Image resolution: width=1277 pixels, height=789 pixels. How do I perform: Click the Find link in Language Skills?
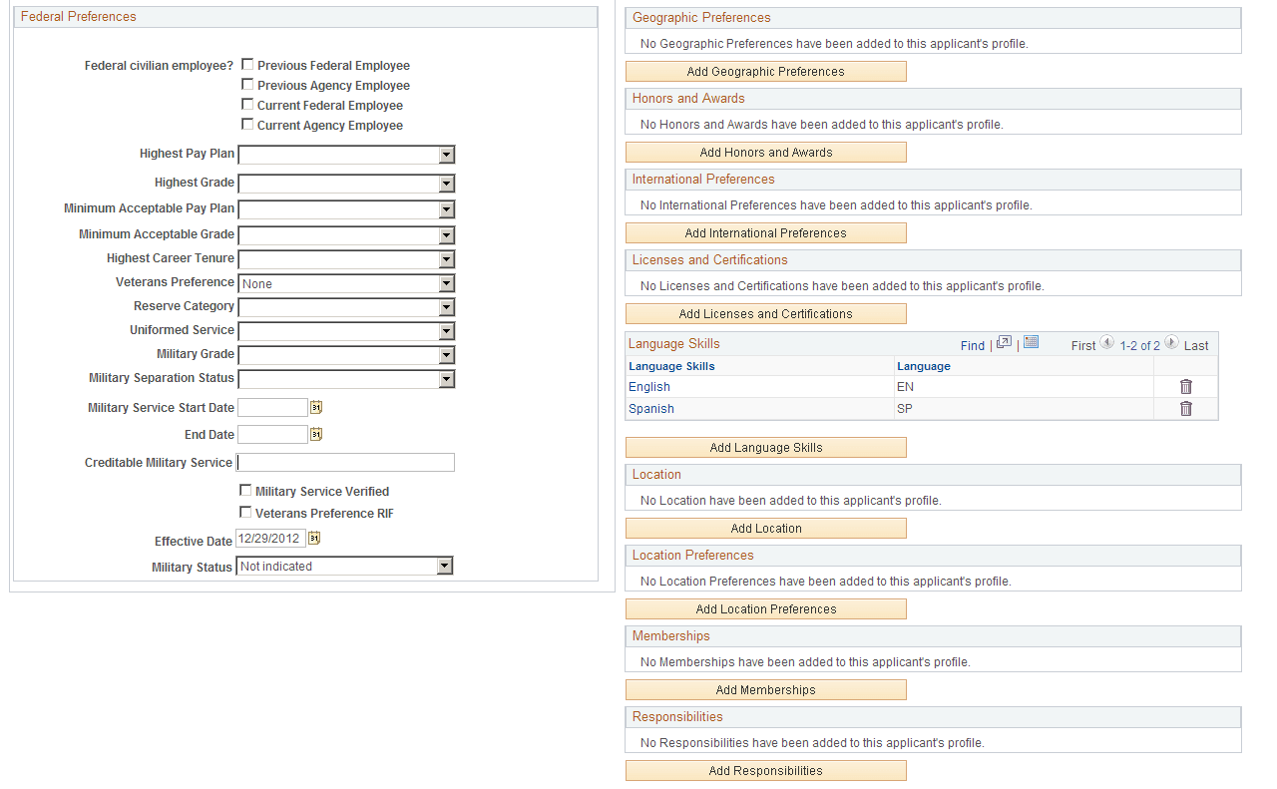point(972,345)
